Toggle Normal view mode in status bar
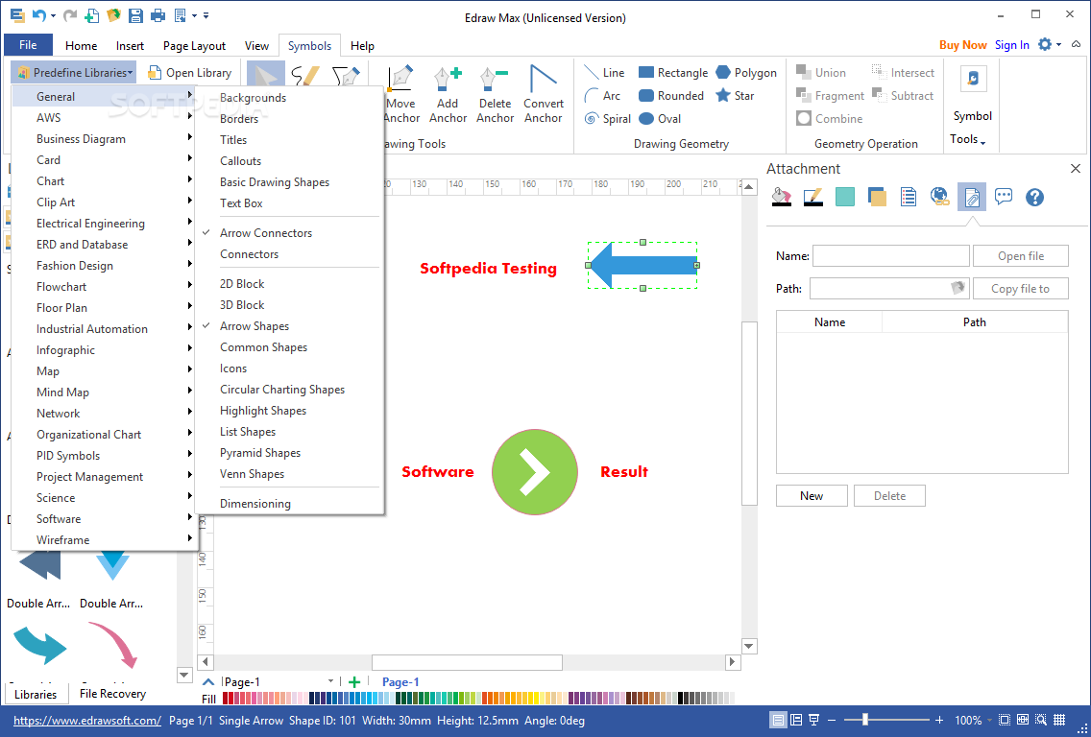The image size is (1091, 737). click(779, 721)
